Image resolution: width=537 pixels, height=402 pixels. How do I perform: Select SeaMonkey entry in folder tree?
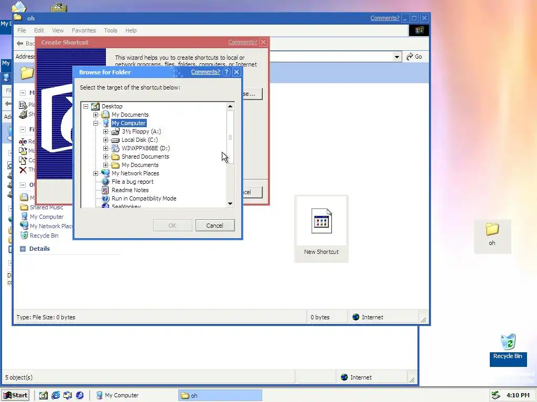[126, 206]
